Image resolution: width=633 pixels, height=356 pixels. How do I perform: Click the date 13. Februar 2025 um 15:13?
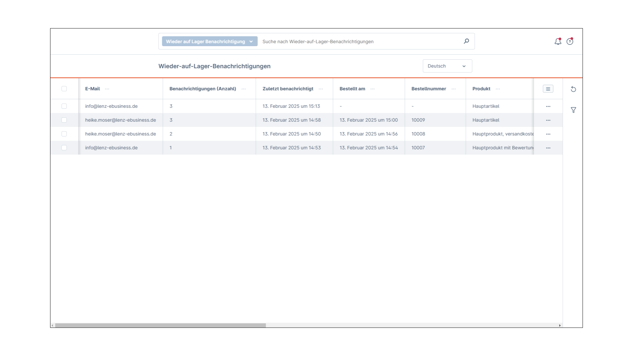tap(291, 106)
